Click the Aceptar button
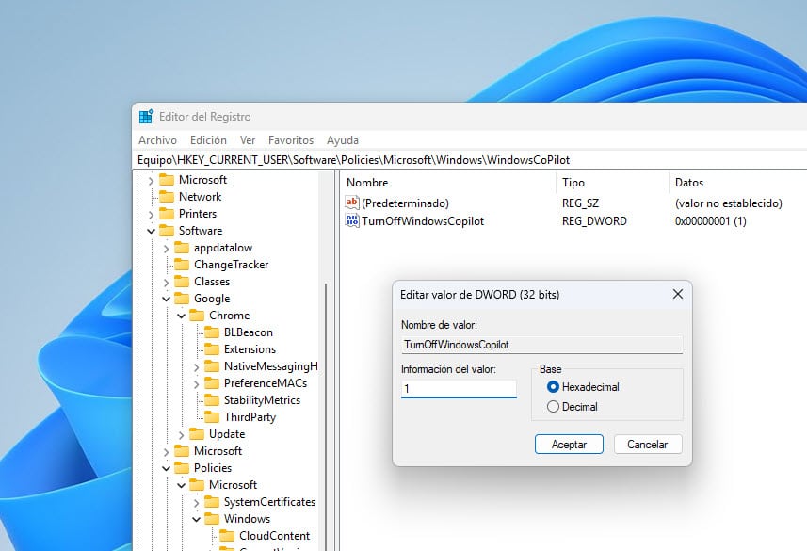807x551 pixels. pyautogui.click(x=569, y=445)
